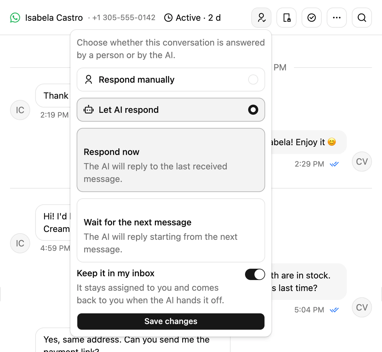Click the 4:59 PM timestamp
The height and width of the screenshot is (352, 382).
pos(55,248)
